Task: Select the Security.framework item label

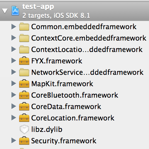Action: click(x=64, y=141)
